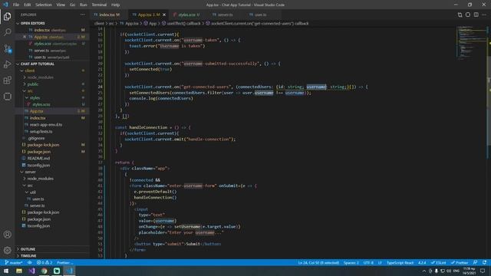Change encoding via UTF-8

click(368, 262)
